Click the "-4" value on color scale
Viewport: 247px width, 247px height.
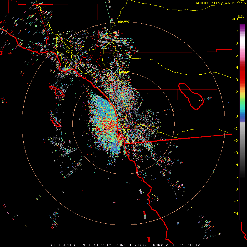(x=236, y=165)
